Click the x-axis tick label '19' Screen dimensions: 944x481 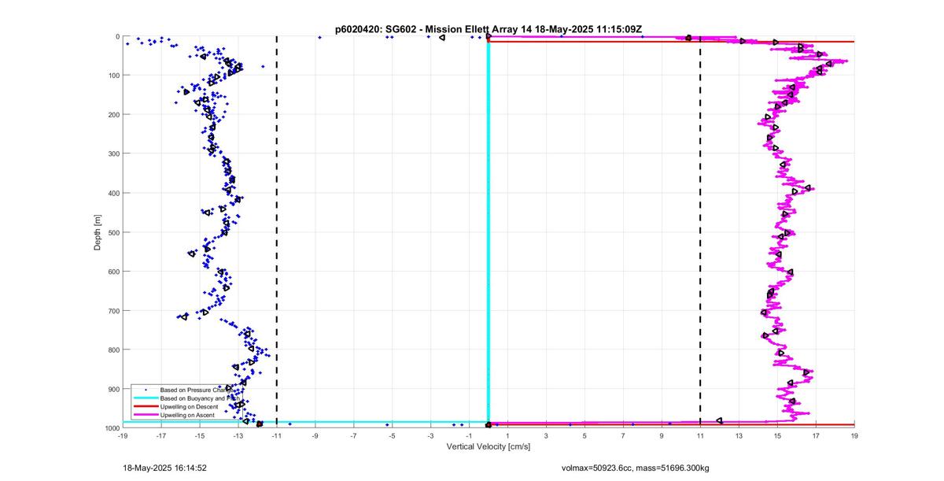click(x=854, y=435)
